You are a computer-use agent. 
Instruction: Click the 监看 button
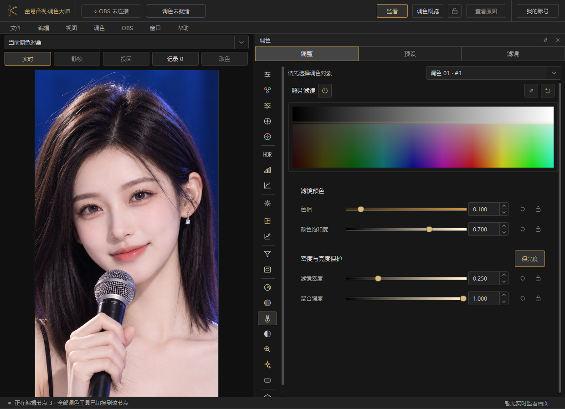[392, 11]
